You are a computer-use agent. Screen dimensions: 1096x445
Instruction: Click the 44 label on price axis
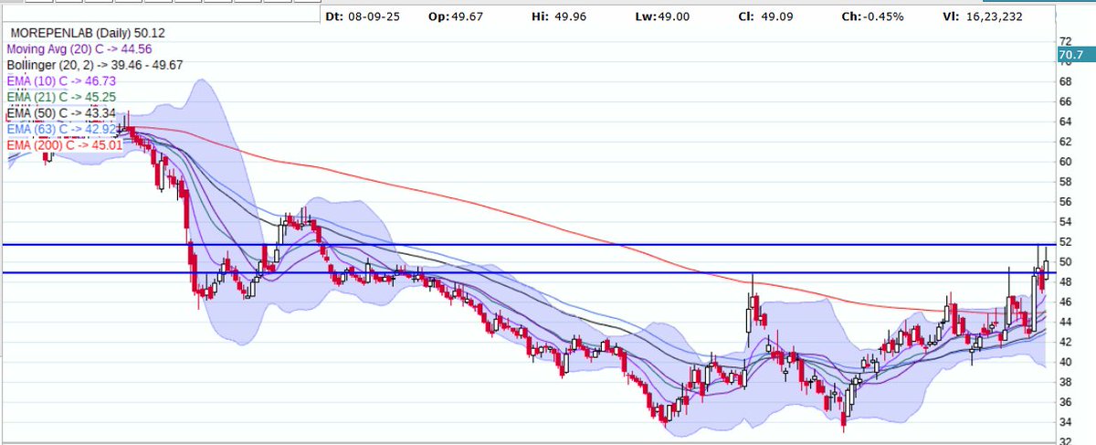[x=1065, y=322]
